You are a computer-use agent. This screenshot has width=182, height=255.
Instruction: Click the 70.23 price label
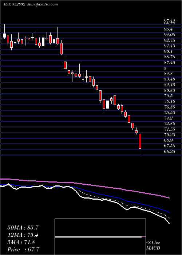click(170, 135)
